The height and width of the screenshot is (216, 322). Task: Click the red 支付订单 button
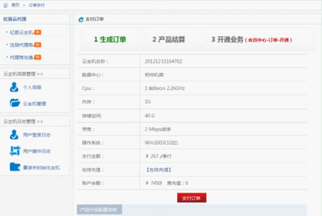tap(192, 198)
